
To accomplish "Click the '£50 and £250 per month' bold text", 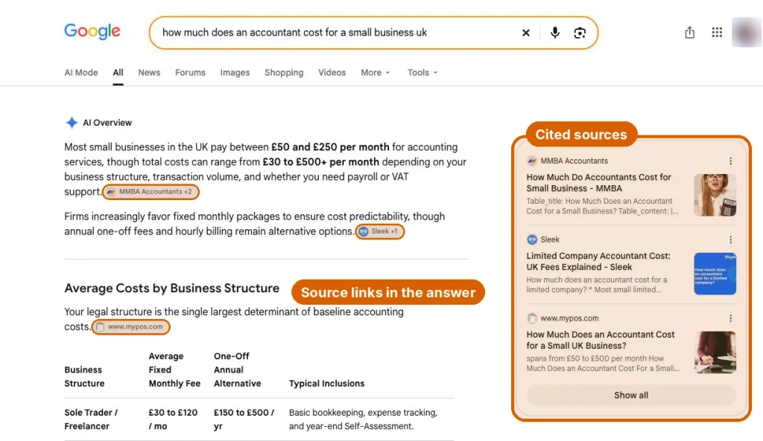I will tap(330, 147).
